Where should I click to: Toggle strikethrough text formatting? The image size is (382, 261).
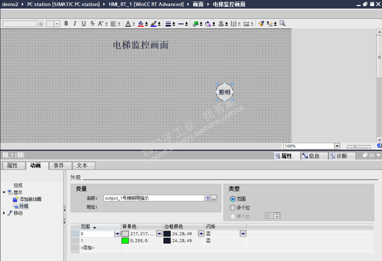pos(93,24)
